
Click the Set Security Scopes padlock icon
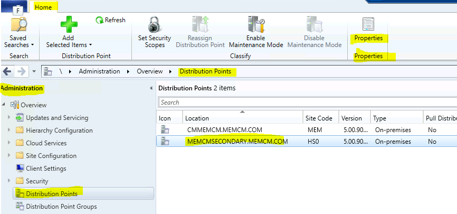coord(155,25)
